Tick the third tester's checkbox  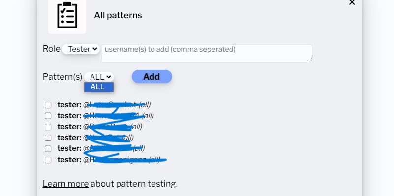[48, 127]
